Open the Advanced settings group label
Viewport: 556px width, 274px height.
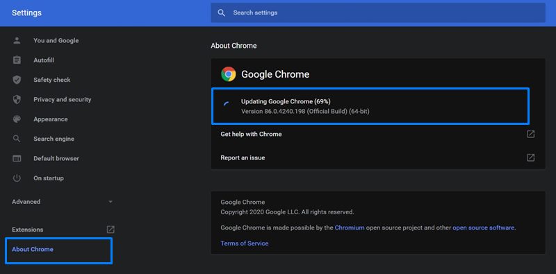pyautogui.click(x=26, y=202)
